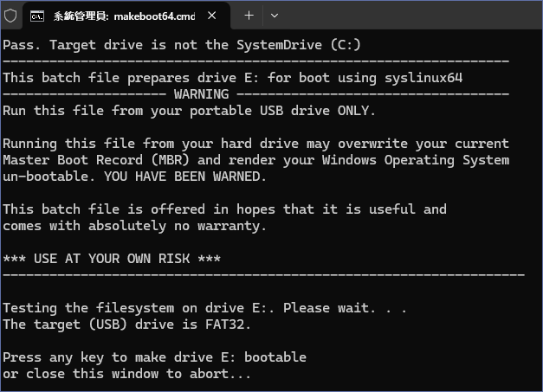The width and height of the screenshot is (543, 392).
Task: Click the administrator shield icon
Action: pos(10,16)
